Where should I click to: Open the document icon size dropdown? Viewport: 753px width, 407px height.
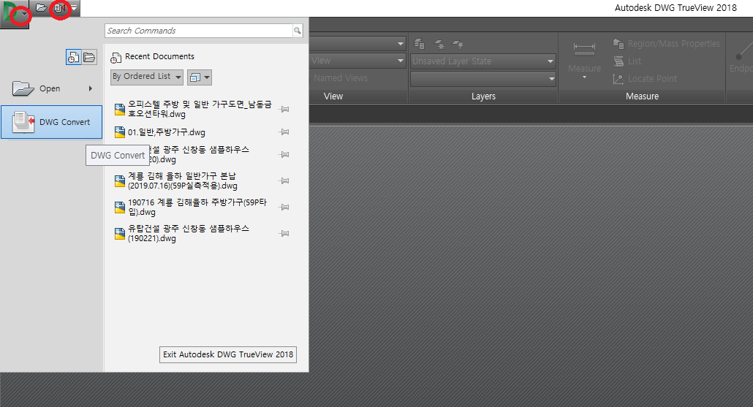pyautogui.click(x=200, y=77)
